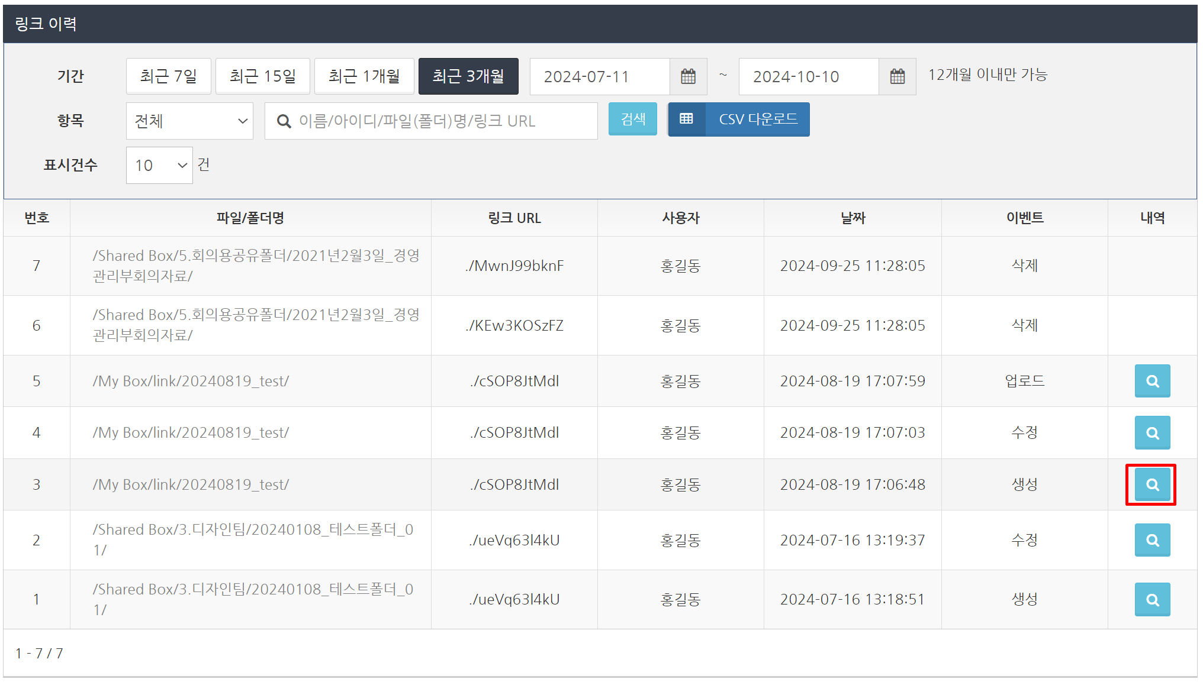View details for row 5 upload event
1203x682 pixels.
[1151, 381]
